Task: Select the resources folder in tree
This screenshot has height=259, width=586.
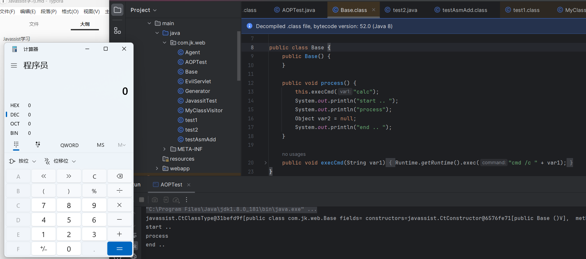Action: [178, 159]
